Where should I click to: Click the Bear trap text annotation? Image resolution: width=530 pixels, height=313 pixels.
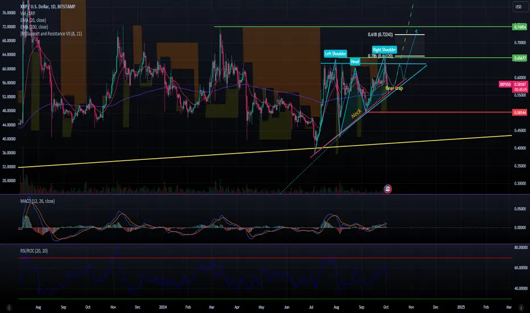click(394, 88)
